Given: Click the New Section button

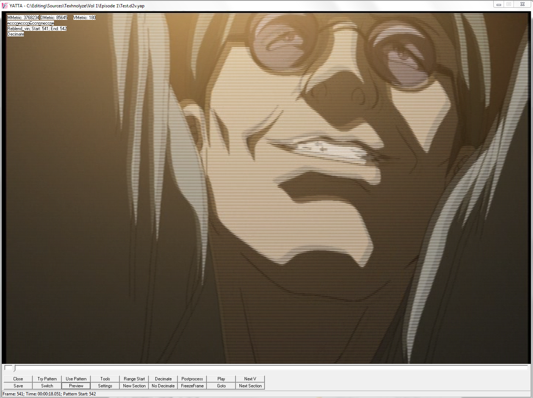Looking at the screenshot, I should [134, 386].
